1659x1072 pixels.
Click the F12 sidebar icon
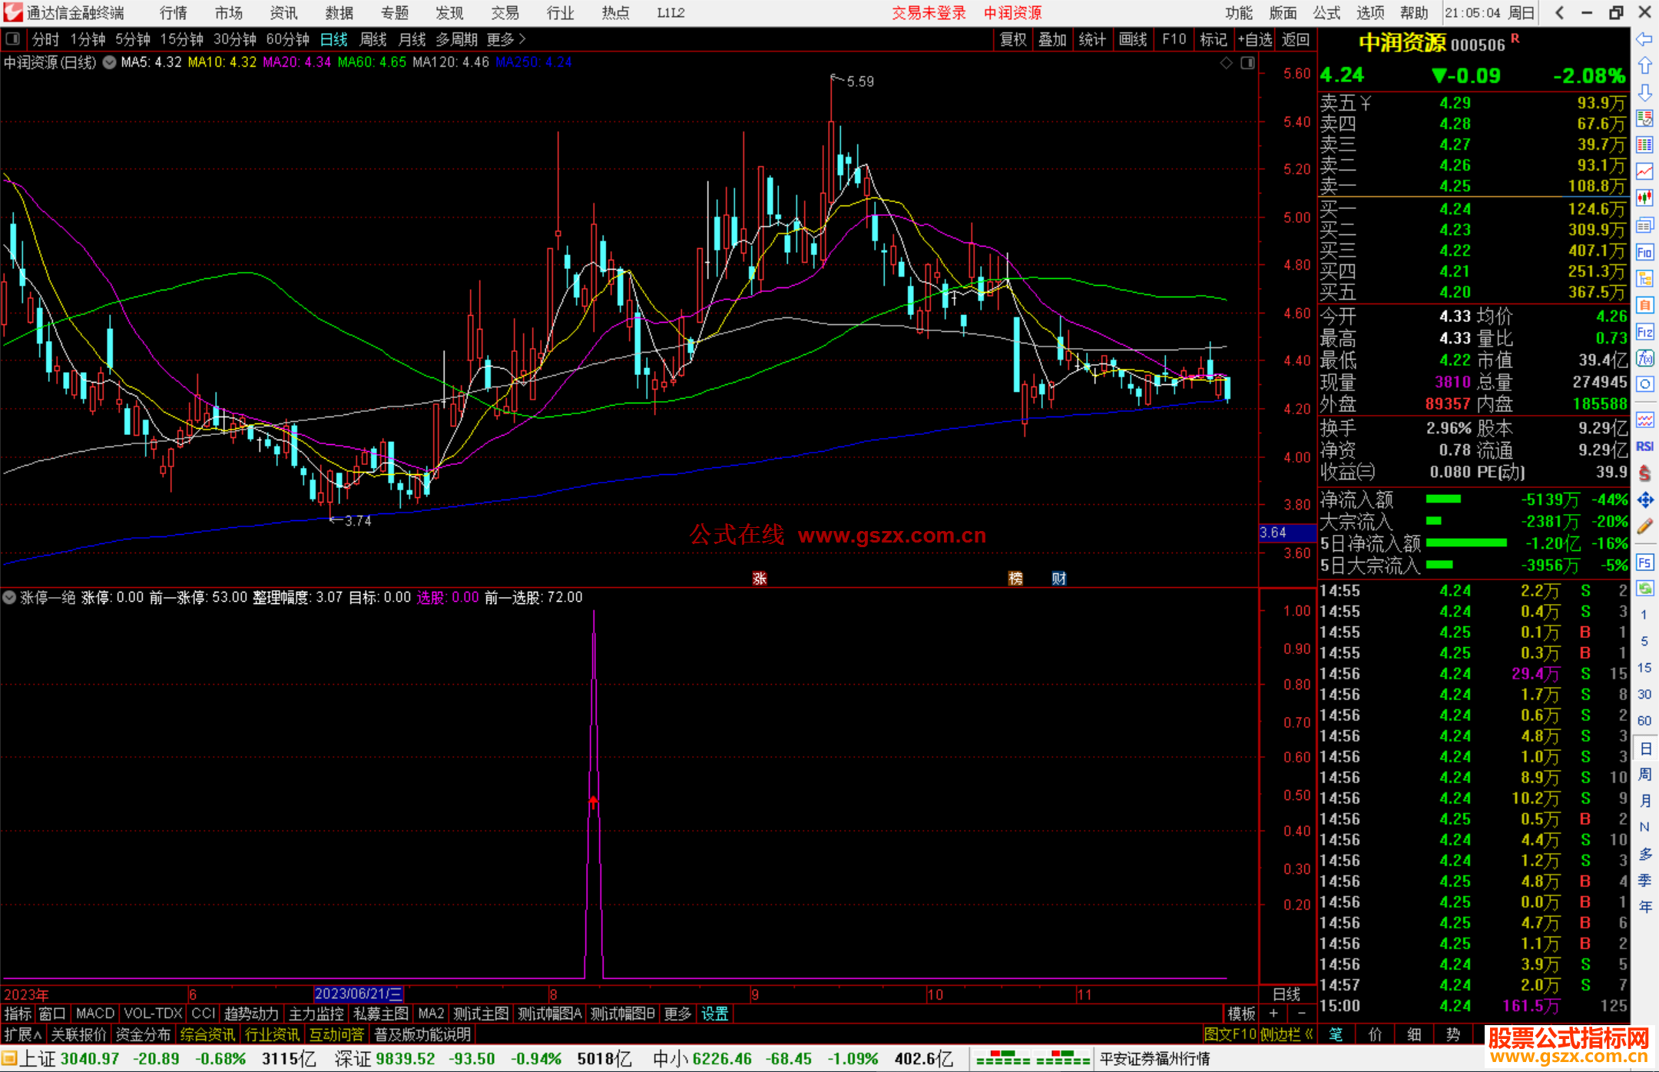1644,332
